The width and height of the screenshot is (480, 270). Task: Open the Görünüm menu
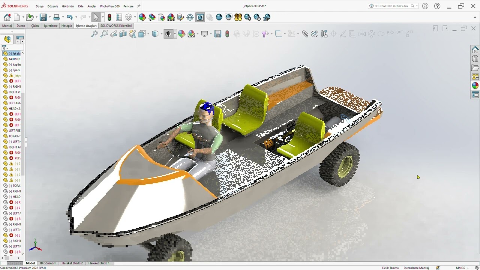coord(68,6)
